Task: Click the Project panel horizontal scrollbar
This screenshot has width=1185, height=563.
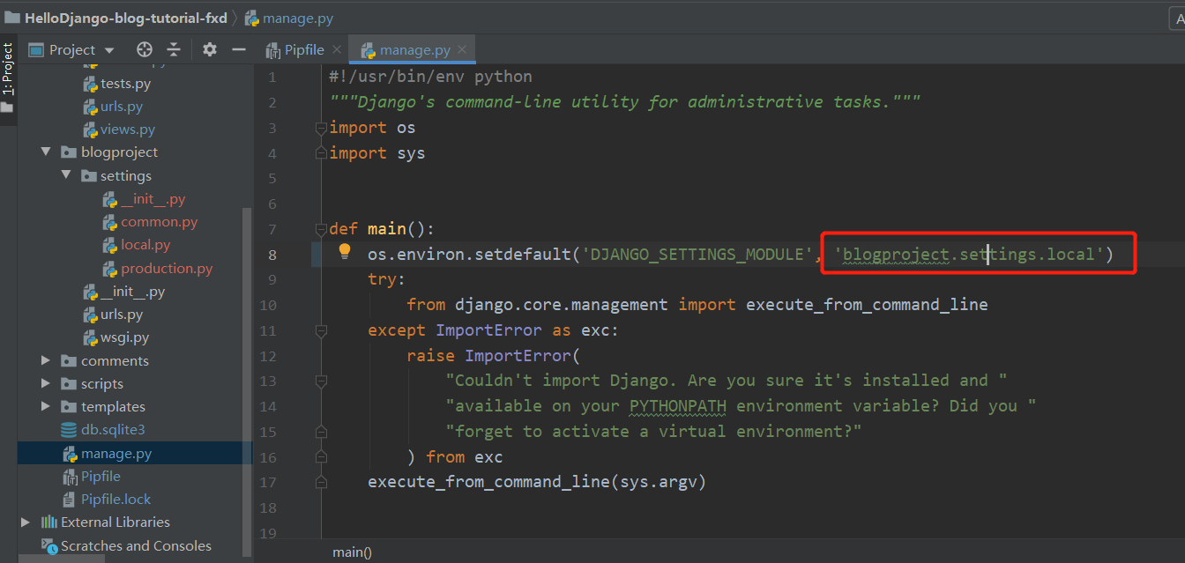Action: click(61, 559)
